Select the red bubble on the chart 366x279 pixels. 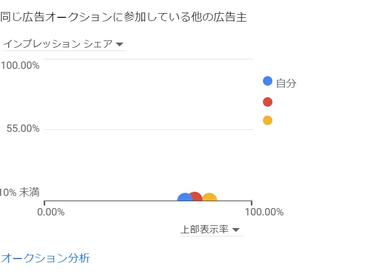(x=196, y=196)
